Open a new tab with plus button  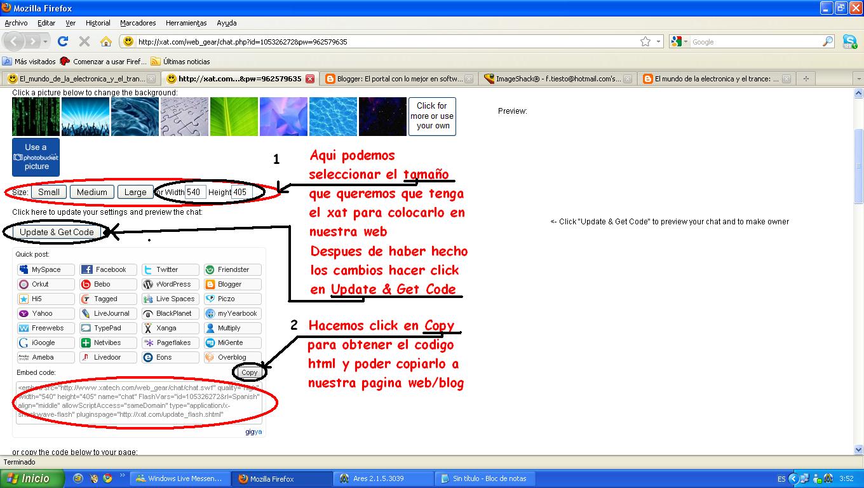(x=806, y=79)
